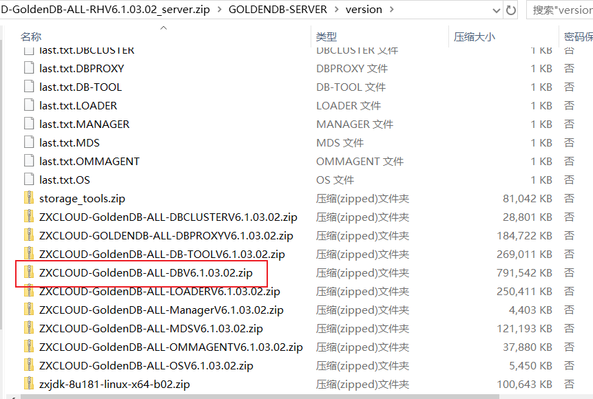
Task: Sort by the 密码保护 column header
Action: coord(579,36)
